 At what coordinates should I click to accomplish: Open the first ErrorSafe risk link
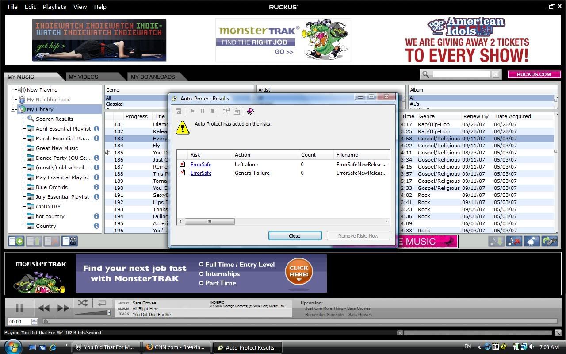201,164
